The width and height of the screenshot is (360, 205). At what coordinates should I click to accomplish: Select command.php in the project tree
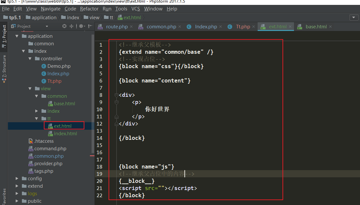point(47,149)
